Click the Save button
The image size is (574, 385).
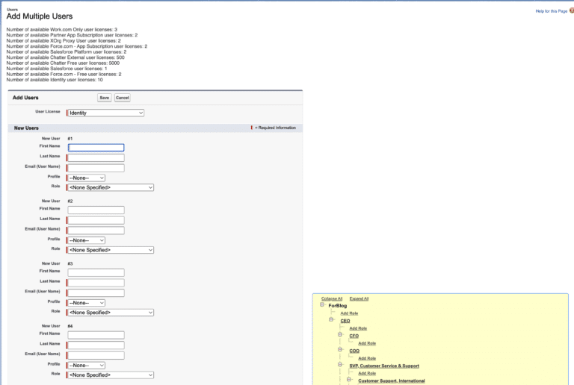pyautogui.click(x=105, y=98)
